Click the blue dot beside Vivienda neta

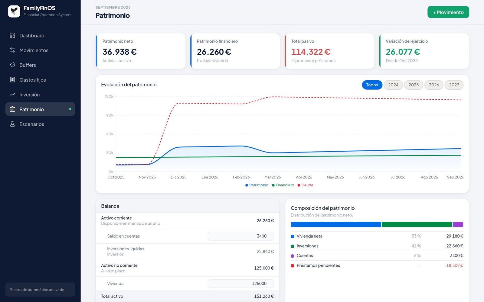(x=293, y=236)
